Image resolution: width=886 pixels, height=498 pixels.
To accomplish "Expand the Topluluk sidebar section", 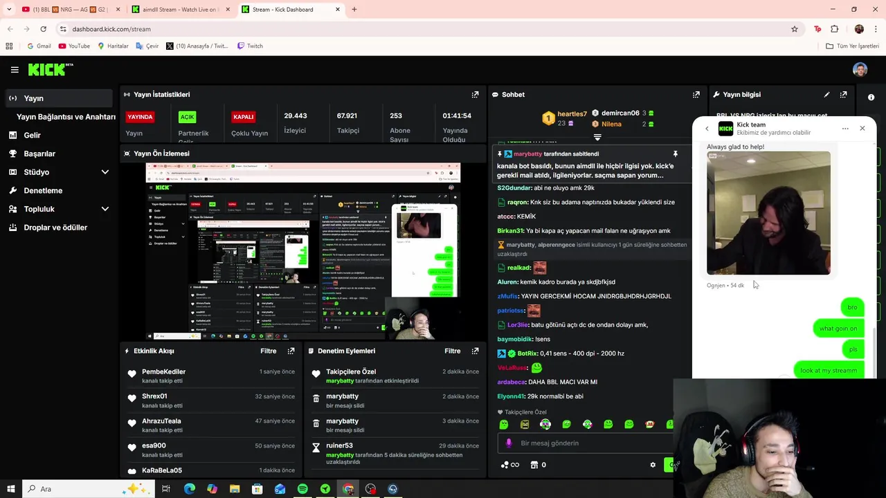I will coord(105,209).
